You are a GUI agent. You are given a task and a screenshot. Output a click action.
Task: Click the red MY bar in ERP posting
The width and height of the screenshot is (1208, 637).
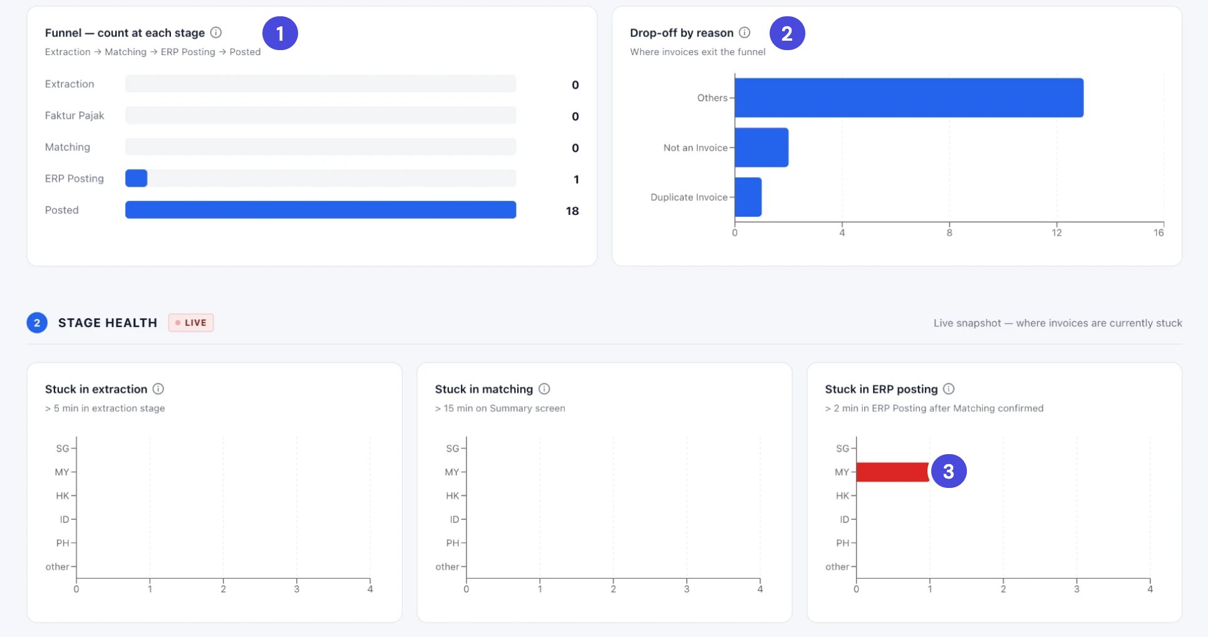coord(892,472)
